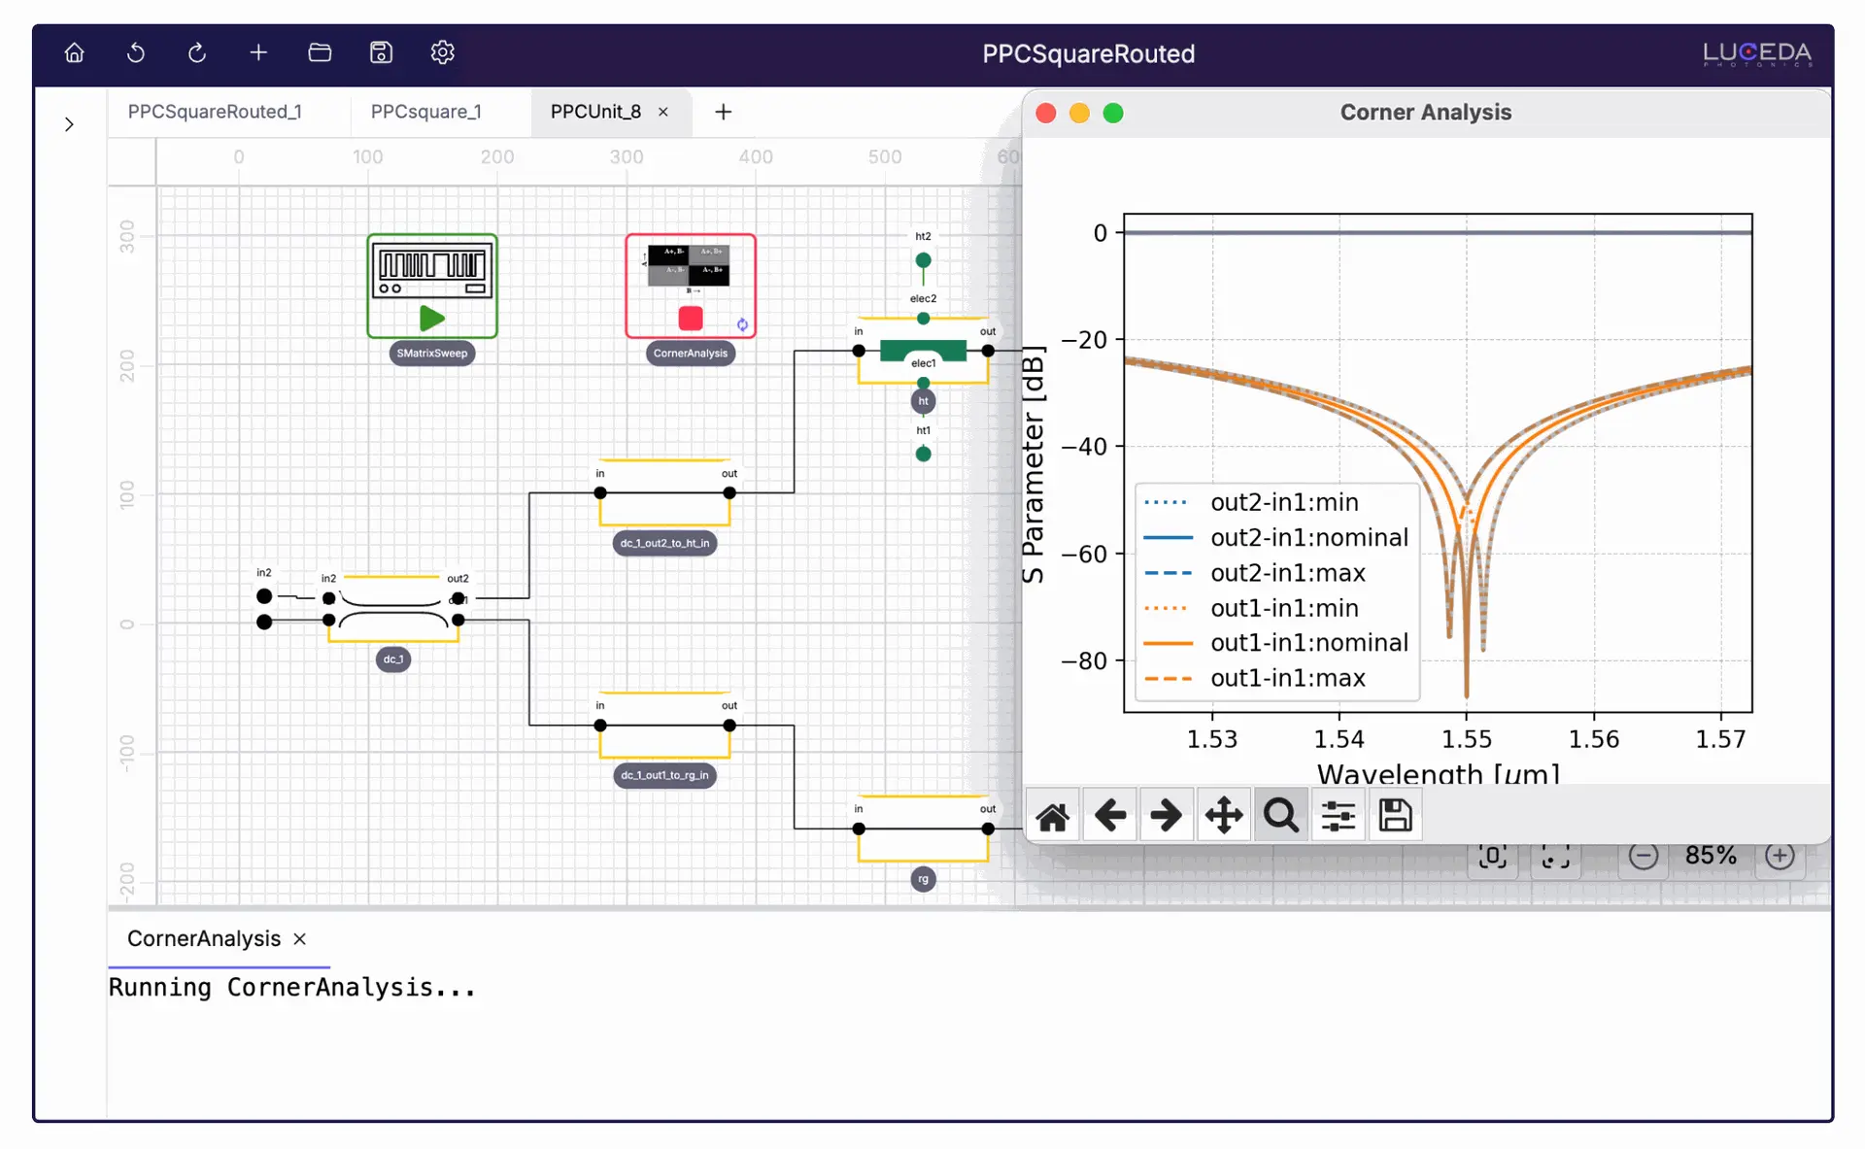The width and height of the screenshot is (1865, 1149).
Task: Click the redo arrow icon
Action: 197,52
